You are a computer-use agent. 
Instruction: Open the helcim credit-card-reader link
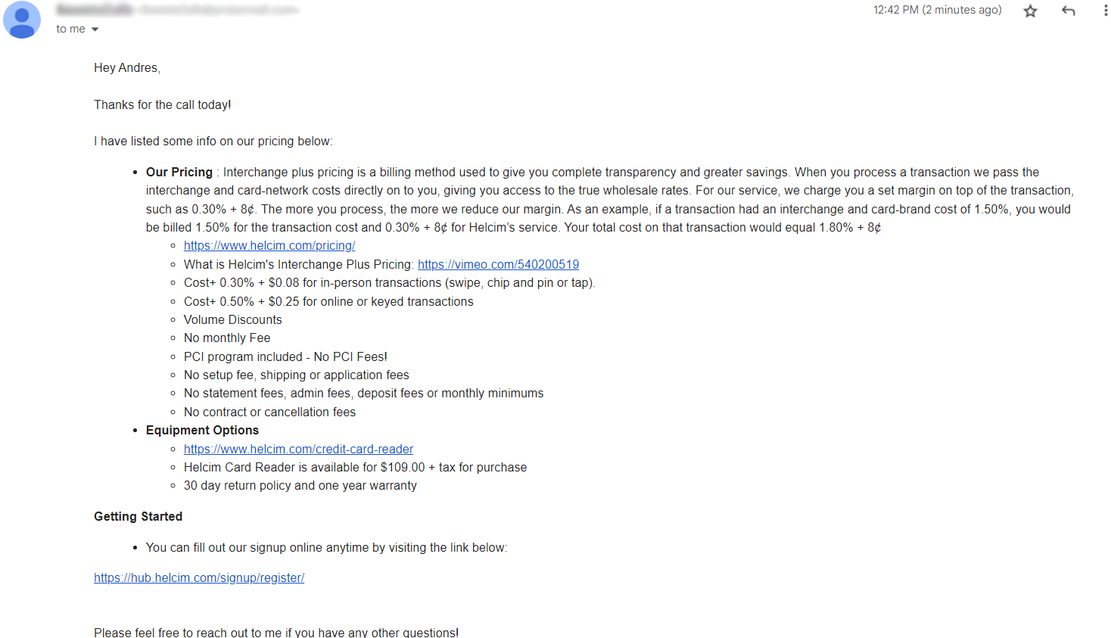298,449
